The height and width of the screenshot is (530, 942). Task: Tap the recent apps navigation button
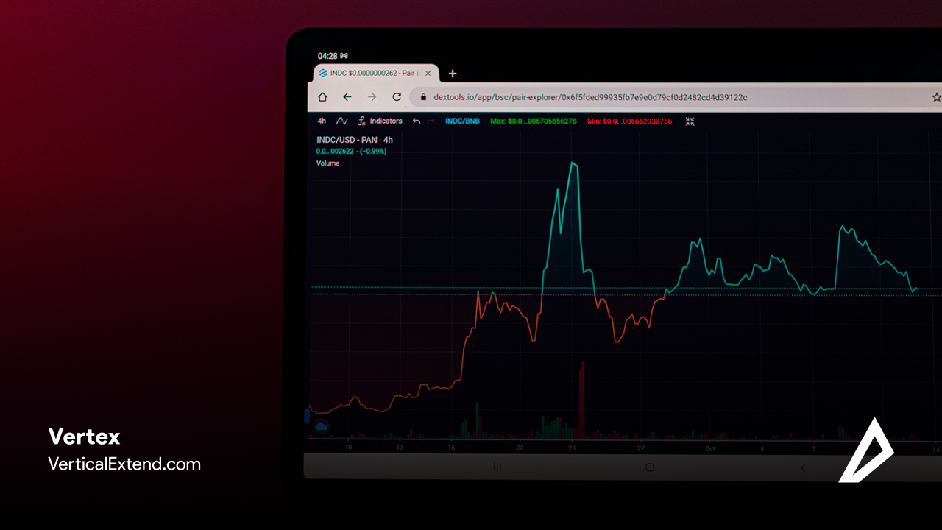point(497,467)
